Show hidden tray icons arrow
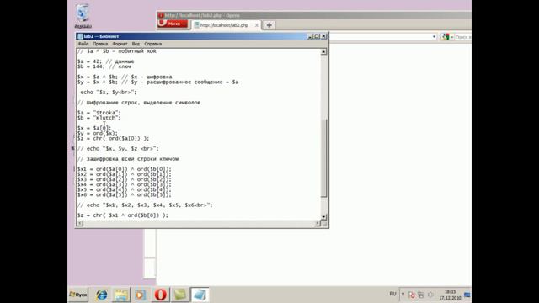The height and width of the screenshot is (303, 539). click(x=403, y=295)
